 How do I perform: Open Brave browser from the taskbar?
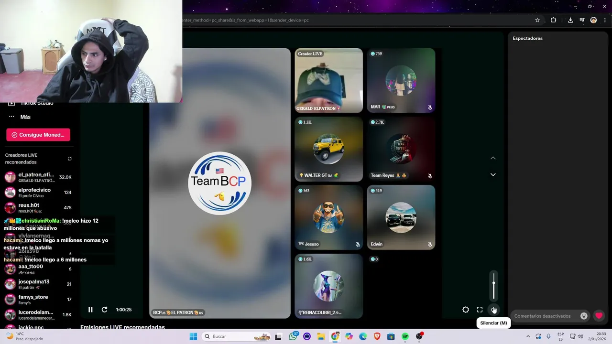click(377, 336)
